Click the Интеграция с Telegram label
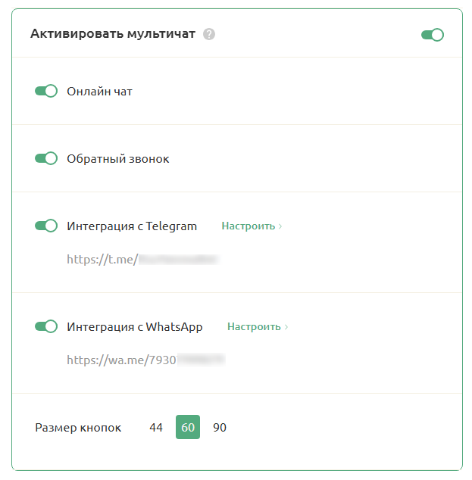This screenshot has width=472, height=480. point(132,226)
